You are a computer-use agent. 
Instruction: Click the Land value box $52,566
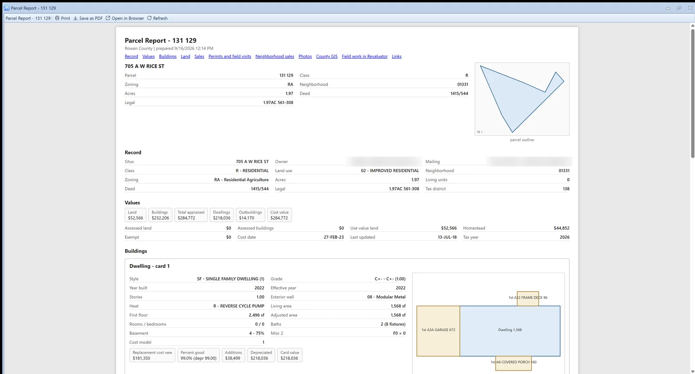136,215
